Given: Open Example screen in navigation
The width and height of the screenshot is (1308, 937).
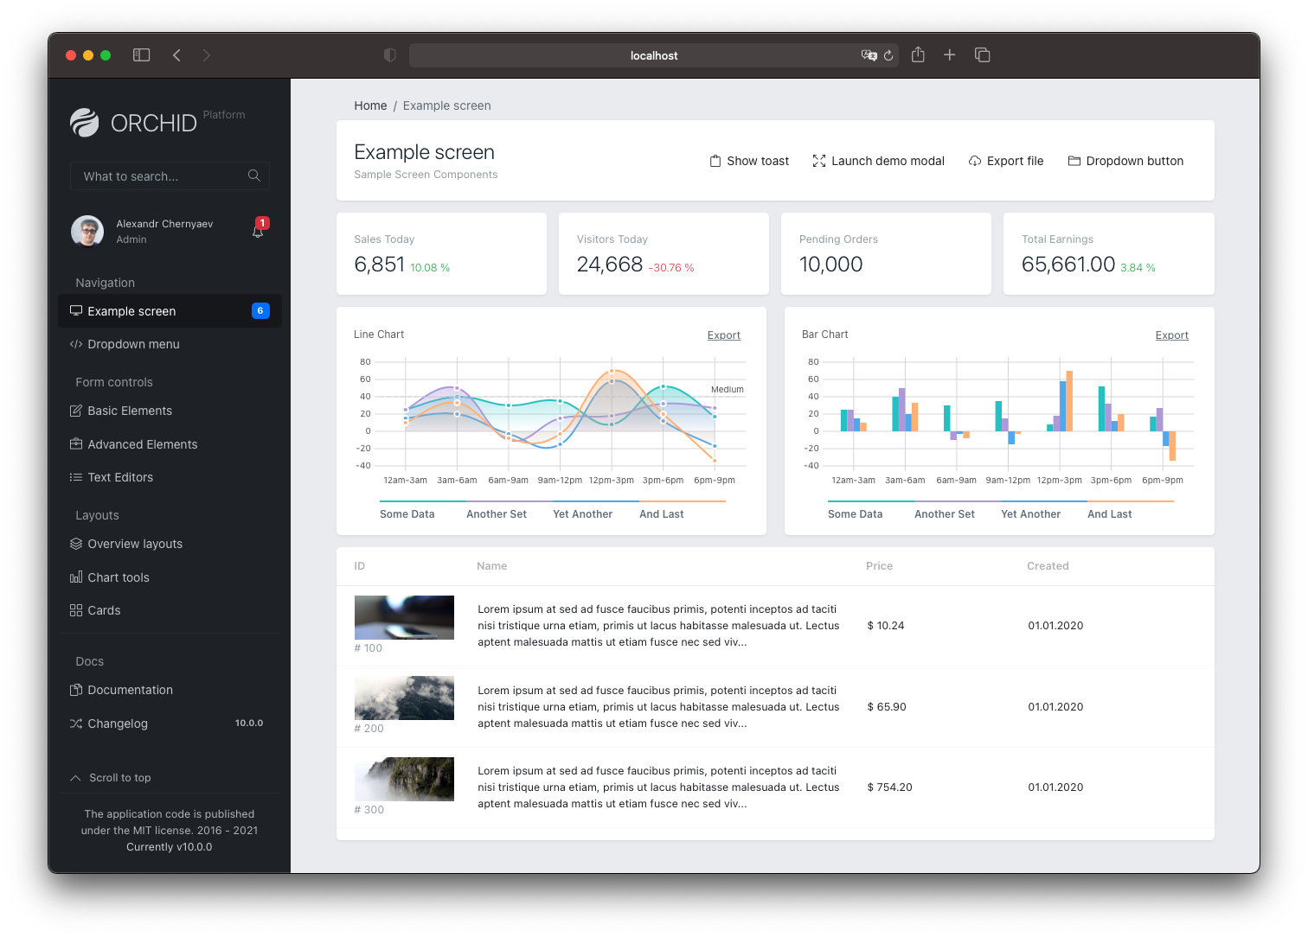Looking at the screenshot, I should [x=170, y=311].
